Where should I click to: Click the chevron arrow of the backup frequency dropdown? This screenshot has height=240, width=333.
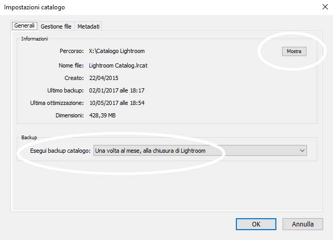[x=302, y=151]
